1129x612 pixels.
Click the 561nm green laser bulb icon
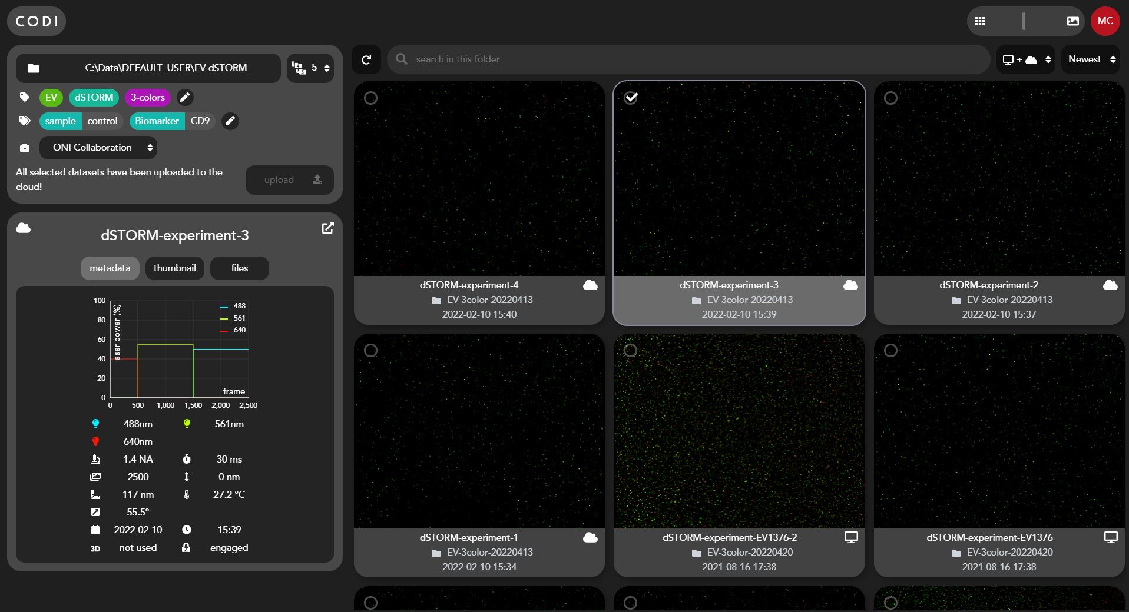pyautogui.click(x=187, y=424)
